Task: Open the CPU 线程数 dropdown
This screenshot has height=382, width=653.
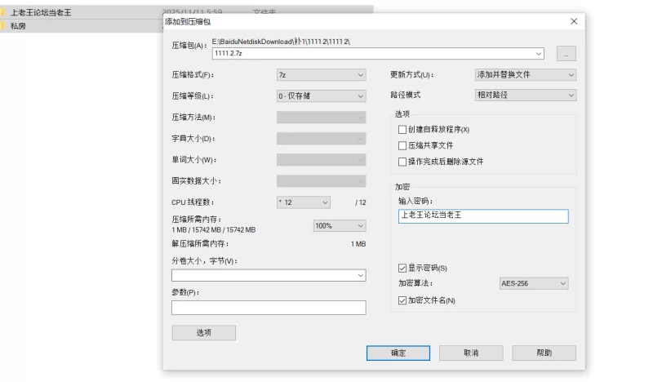Action: point(303,202)
